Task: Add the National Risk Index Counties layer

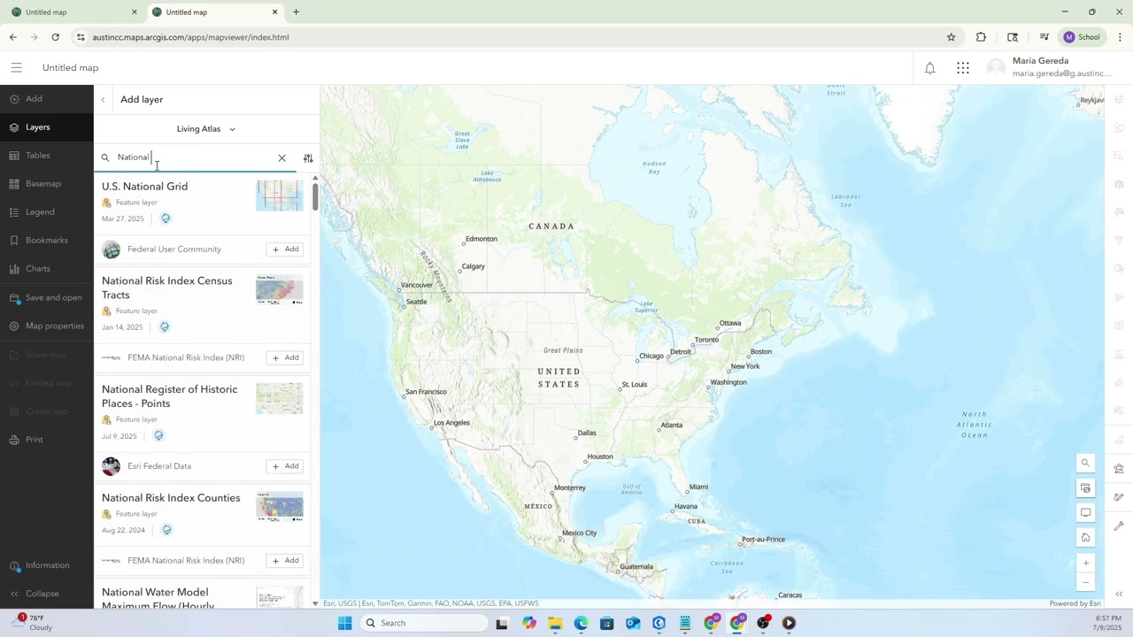Action: [285, 561]
